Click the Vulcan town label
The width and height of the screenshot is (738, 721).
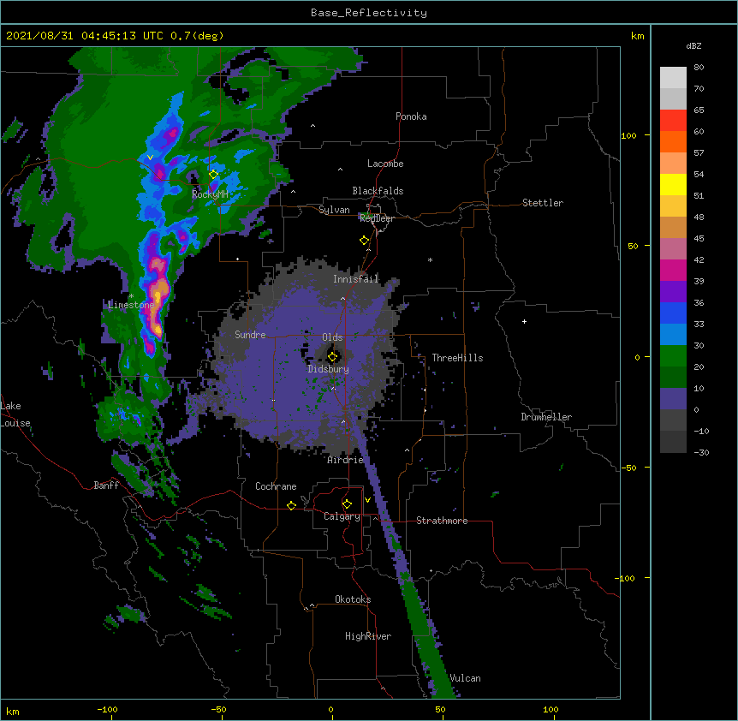(465, 678)
